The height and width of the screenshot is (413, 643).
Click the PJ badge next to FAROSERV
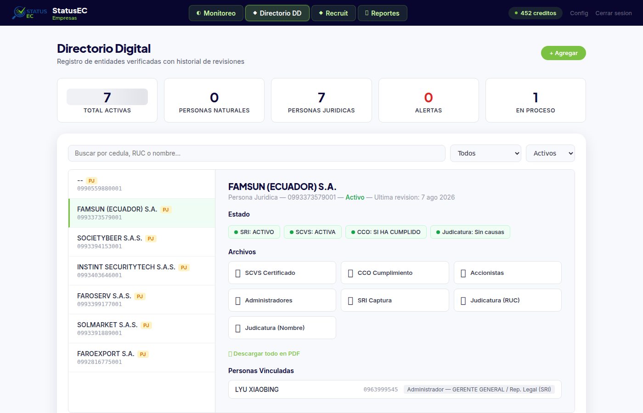click(140, 296)
